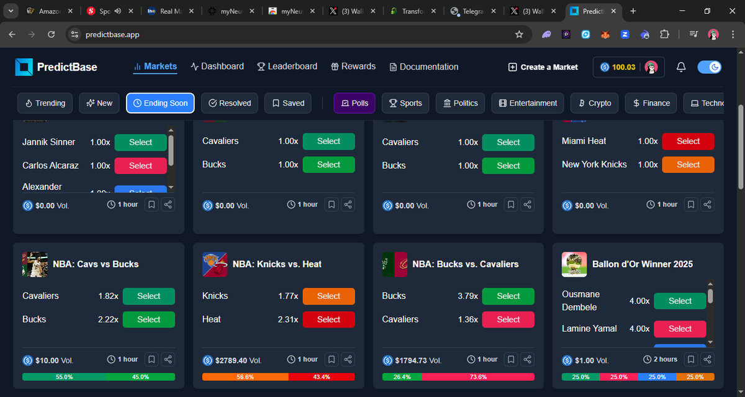Select the Ending Soon filter
The height and width of the screenshot is (397, 745).
[x=161, y=103]
